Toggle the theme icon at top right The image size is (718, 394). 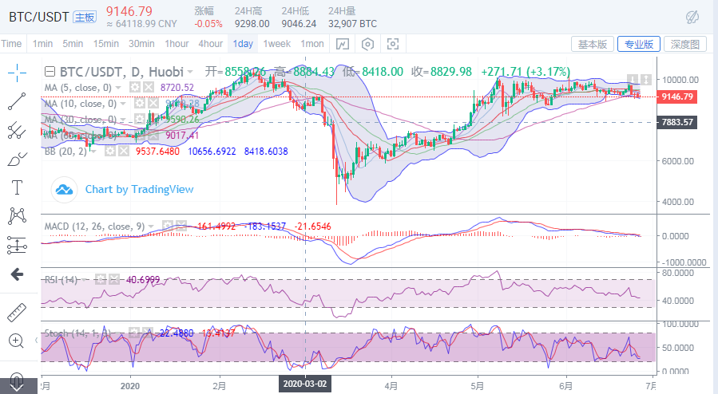693,15
